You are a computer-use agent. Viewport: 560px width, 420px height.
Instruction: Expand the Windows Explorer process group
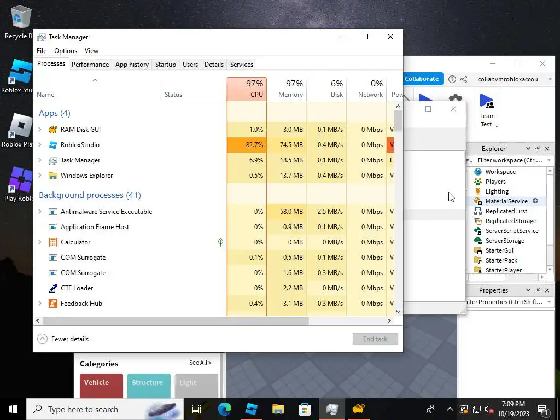40,176
